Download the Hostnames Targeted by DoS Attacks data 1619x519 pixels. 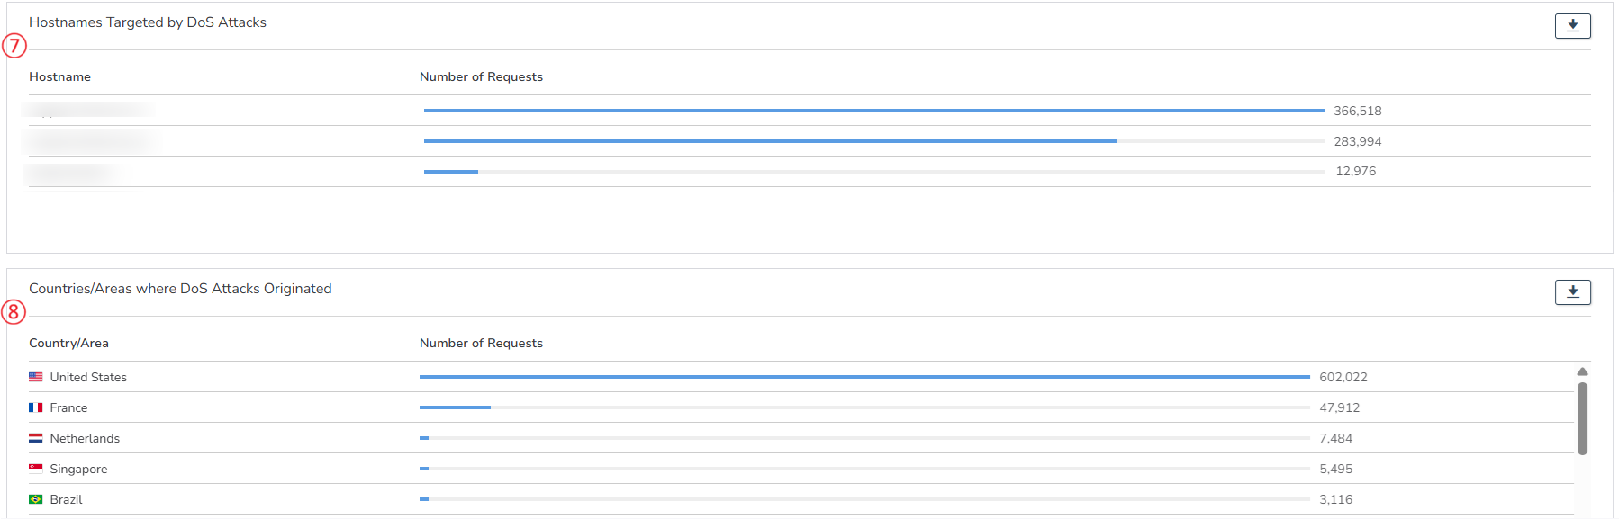click(x=1572, y=26)
